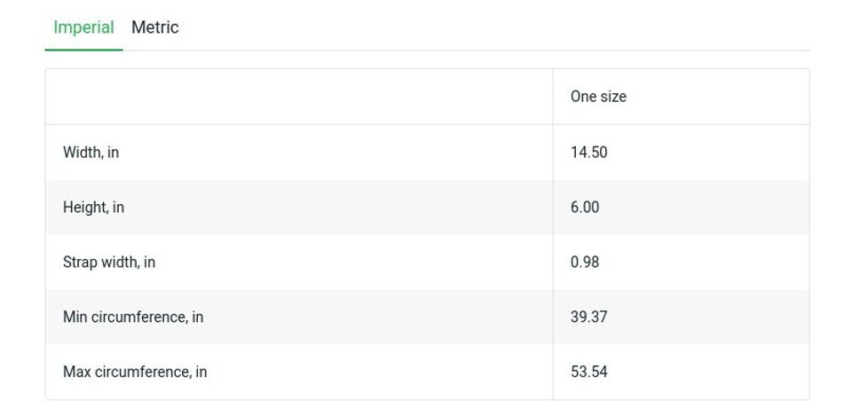The width and height of the screenshot is (852, 416).
Task: Click the 'One size' column header
Action: point(598,97)
